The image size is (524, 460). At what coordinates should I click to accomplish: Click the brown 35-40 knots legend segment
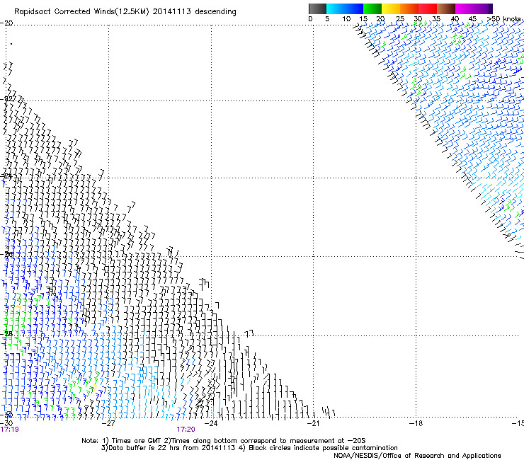pos(446,8)
